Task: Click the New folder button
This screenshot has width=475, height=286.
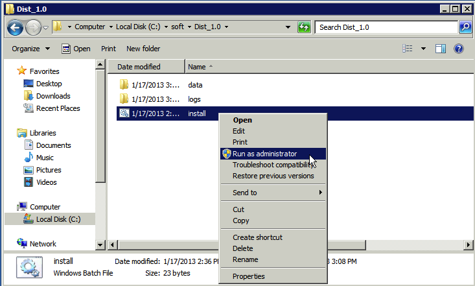Action: coord(143,49)
